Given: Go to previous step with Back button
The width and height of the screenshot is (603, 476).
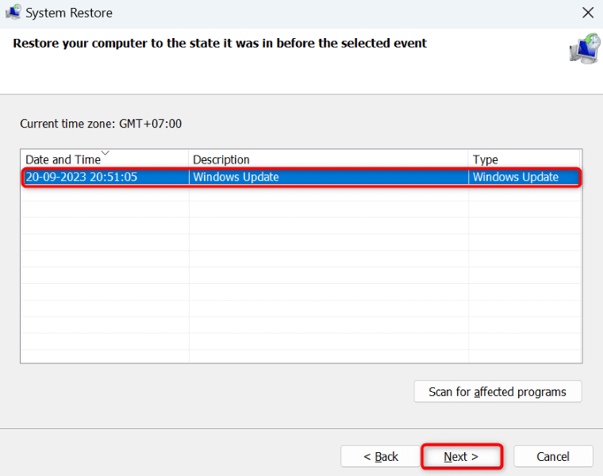Looking at the screenshot, I should (380, 456).
